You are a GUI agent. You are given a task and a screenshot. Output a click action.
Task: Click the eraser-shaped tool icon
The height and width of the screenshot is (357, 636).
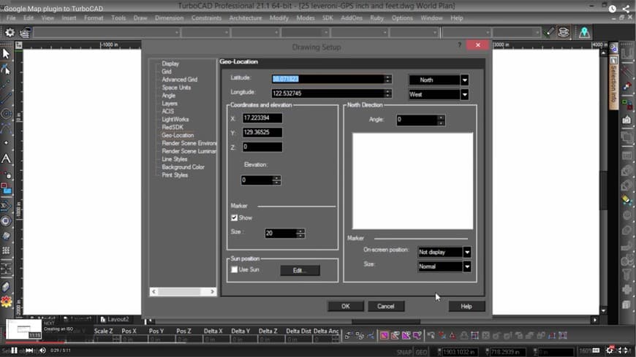pos(6,287)
